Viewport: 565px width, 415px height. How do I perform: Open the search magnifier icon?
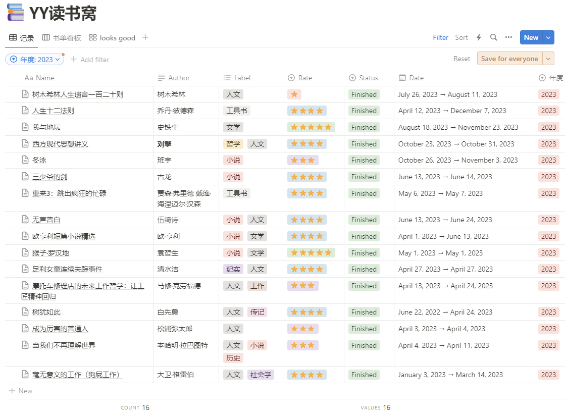493,37
